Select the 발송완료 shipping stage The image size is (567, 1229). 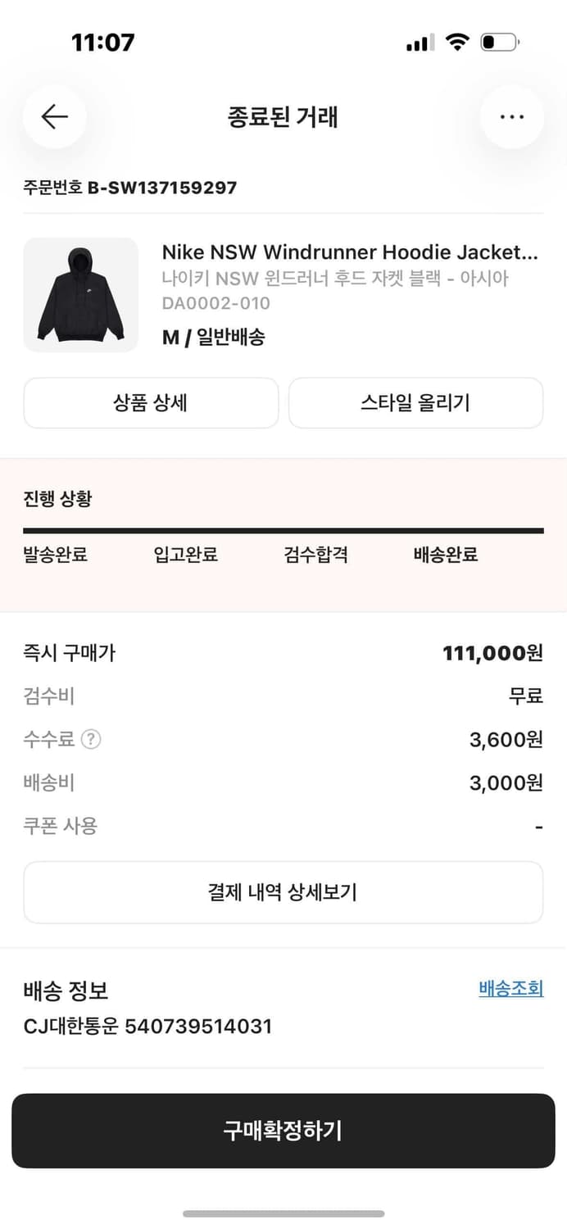click(x=55, y=555)
